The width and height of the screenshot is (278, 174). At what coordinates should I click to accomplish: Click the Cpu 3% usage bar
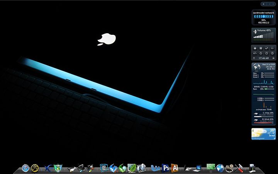[x=269, y=73]
